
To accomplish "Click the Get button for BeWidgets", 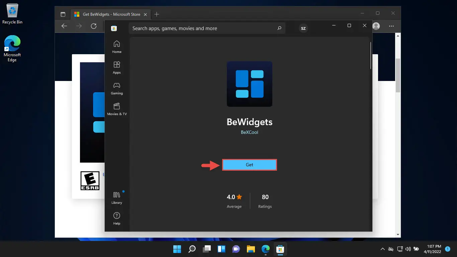I will 250,165.
